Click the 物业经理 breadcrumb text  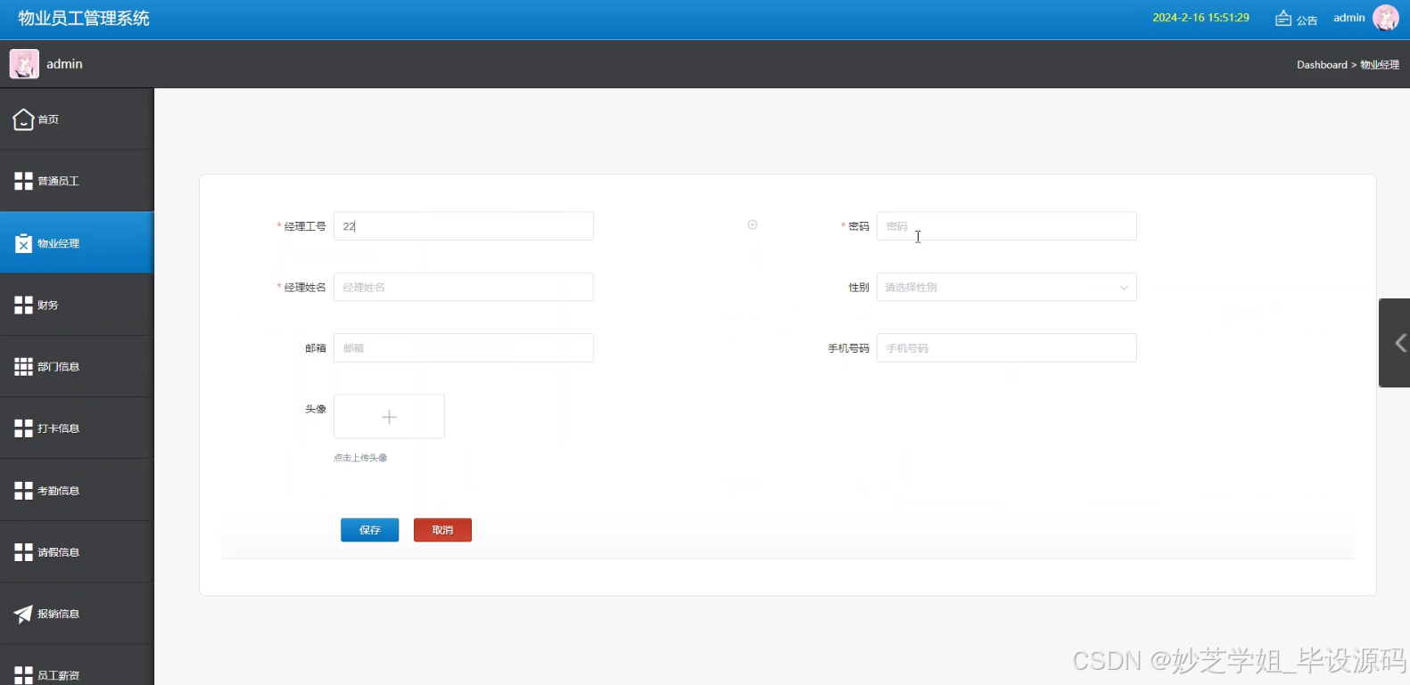coord(1380,65)
